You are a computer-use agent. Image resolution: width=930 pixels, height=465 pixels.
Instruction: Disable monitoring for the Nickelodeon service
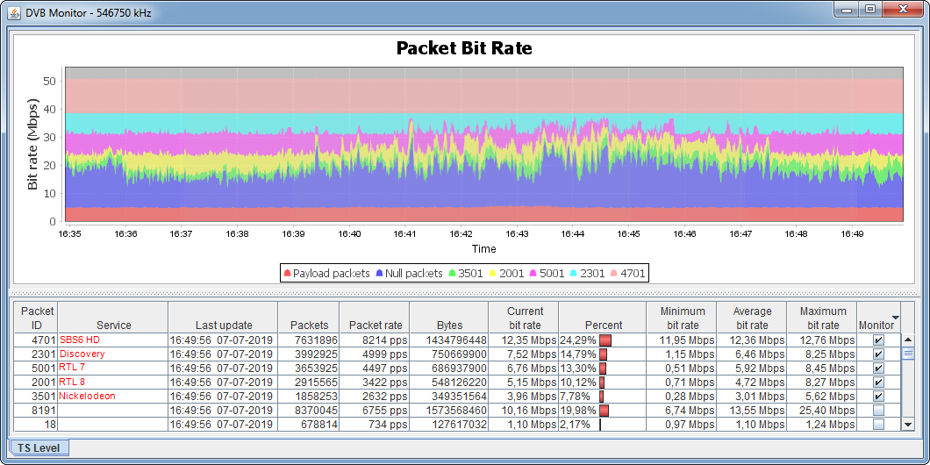878,397
